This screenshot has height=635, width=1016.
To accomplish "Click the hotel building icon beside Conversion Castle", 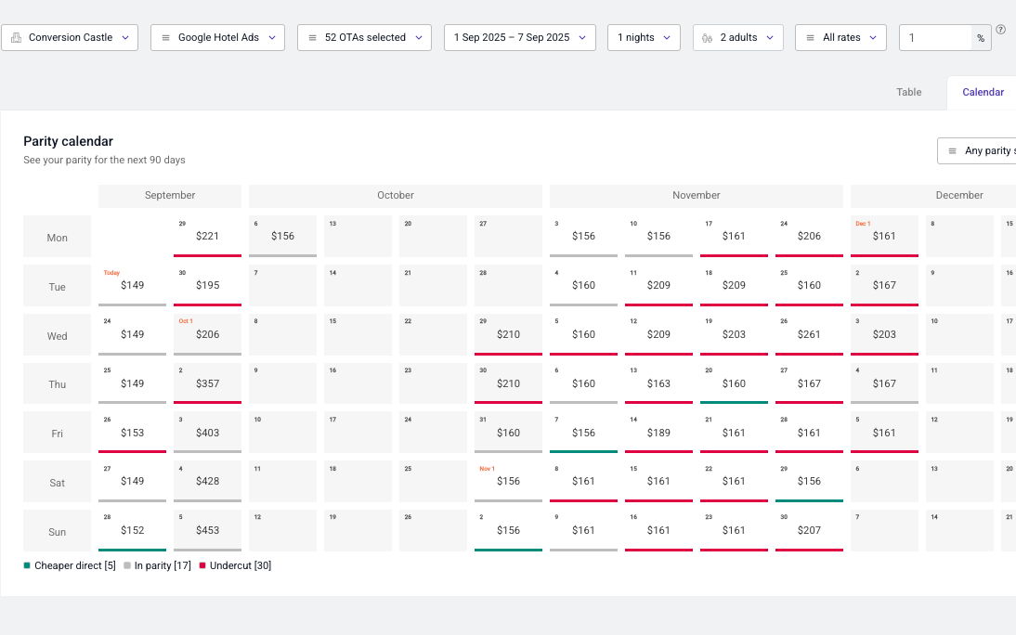I will pyautogui.click(x=16, y=38).
